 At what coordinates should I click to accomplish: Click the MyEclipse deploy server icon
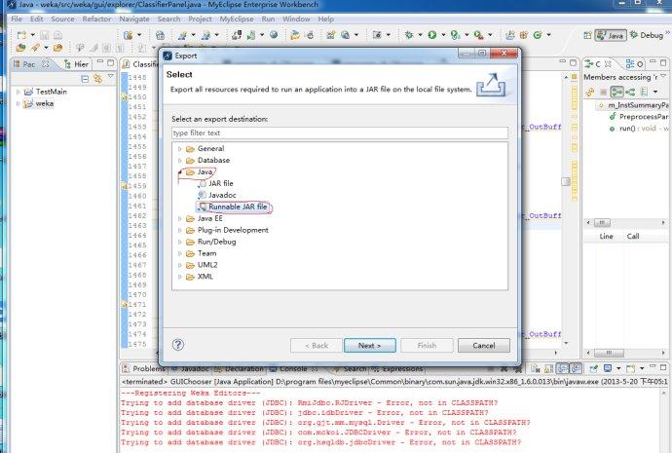click(236, 35)
